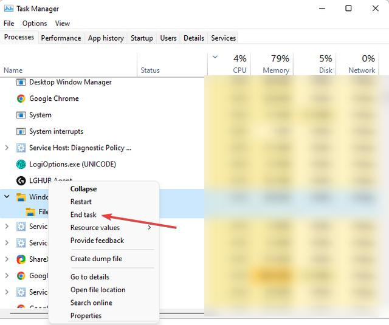
Task: Expand the Service Host: Diagnostic Policy group
Action: (x=7, y=148)
